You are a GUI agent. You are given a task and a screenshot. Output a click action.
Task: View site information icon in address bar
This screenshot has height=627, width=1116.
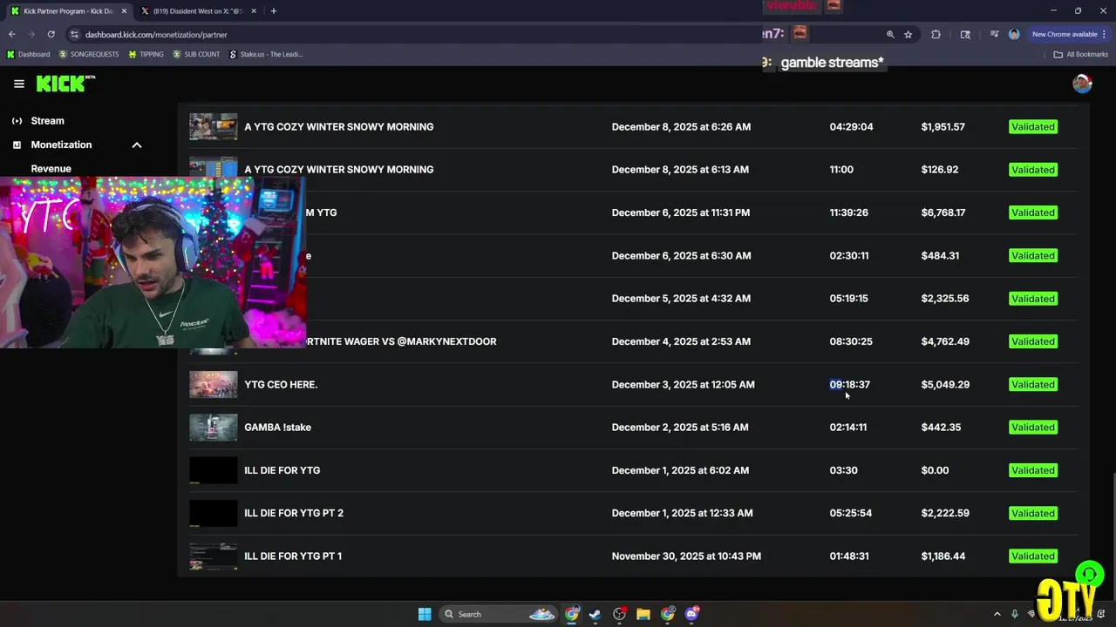(x=74, y=34)
